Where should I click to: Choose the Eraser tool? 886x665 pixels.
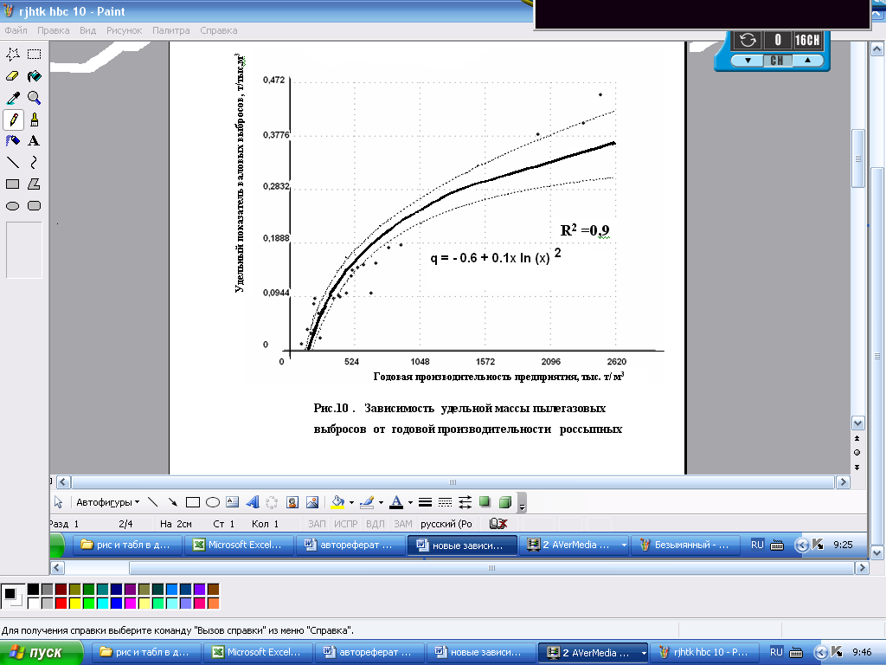point(12,76)
